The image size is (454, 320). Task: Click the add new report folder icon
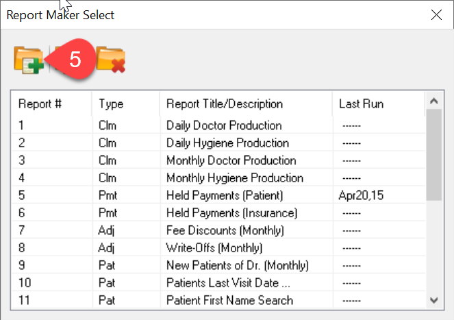point(29,60)
